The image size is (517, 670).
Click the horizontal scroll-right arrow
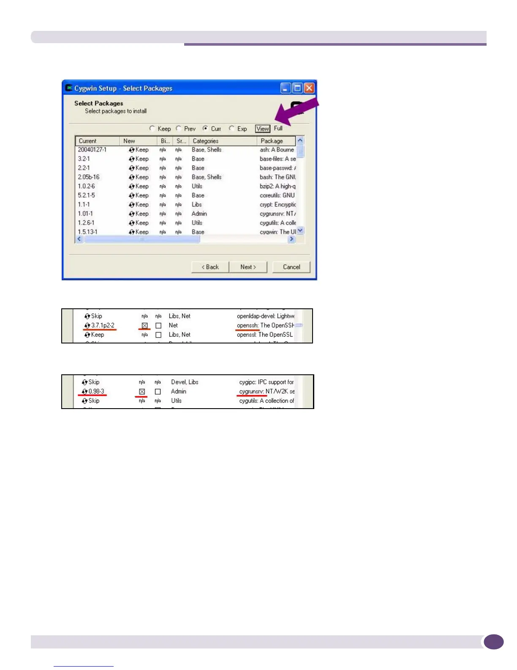point(291,239)
